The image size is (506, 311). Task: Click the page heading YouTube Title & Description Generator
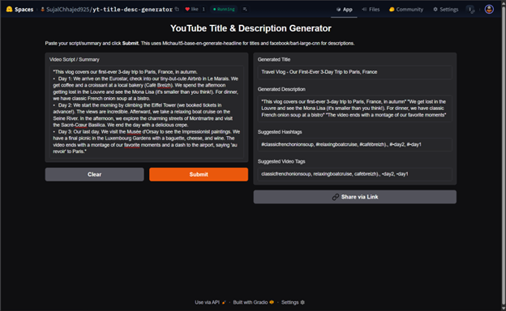point(251,28)
